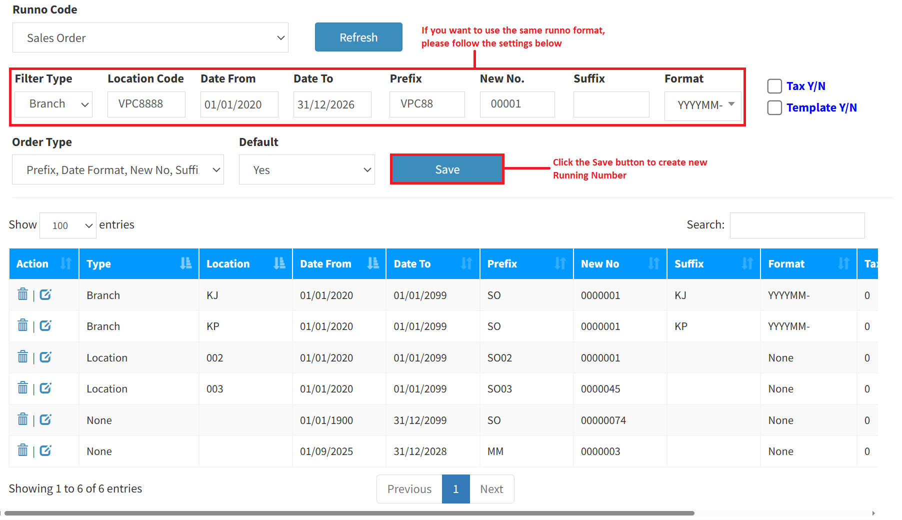This screenshot has width=902, height=520.
Task: Edit the Location 003 row
Action: [45, 388]
